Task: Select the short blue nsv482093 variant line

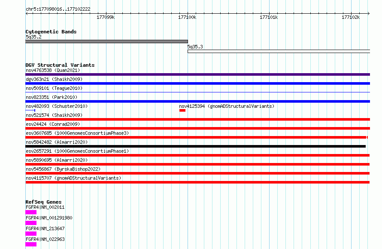Action: (30, 110)
